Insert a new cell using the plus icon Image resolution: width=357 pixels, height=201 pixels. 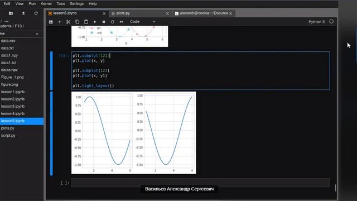click(60, 22)
